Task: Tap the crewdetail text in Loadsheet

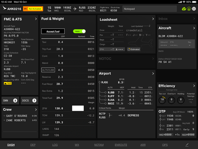Action: pos(134,30)
